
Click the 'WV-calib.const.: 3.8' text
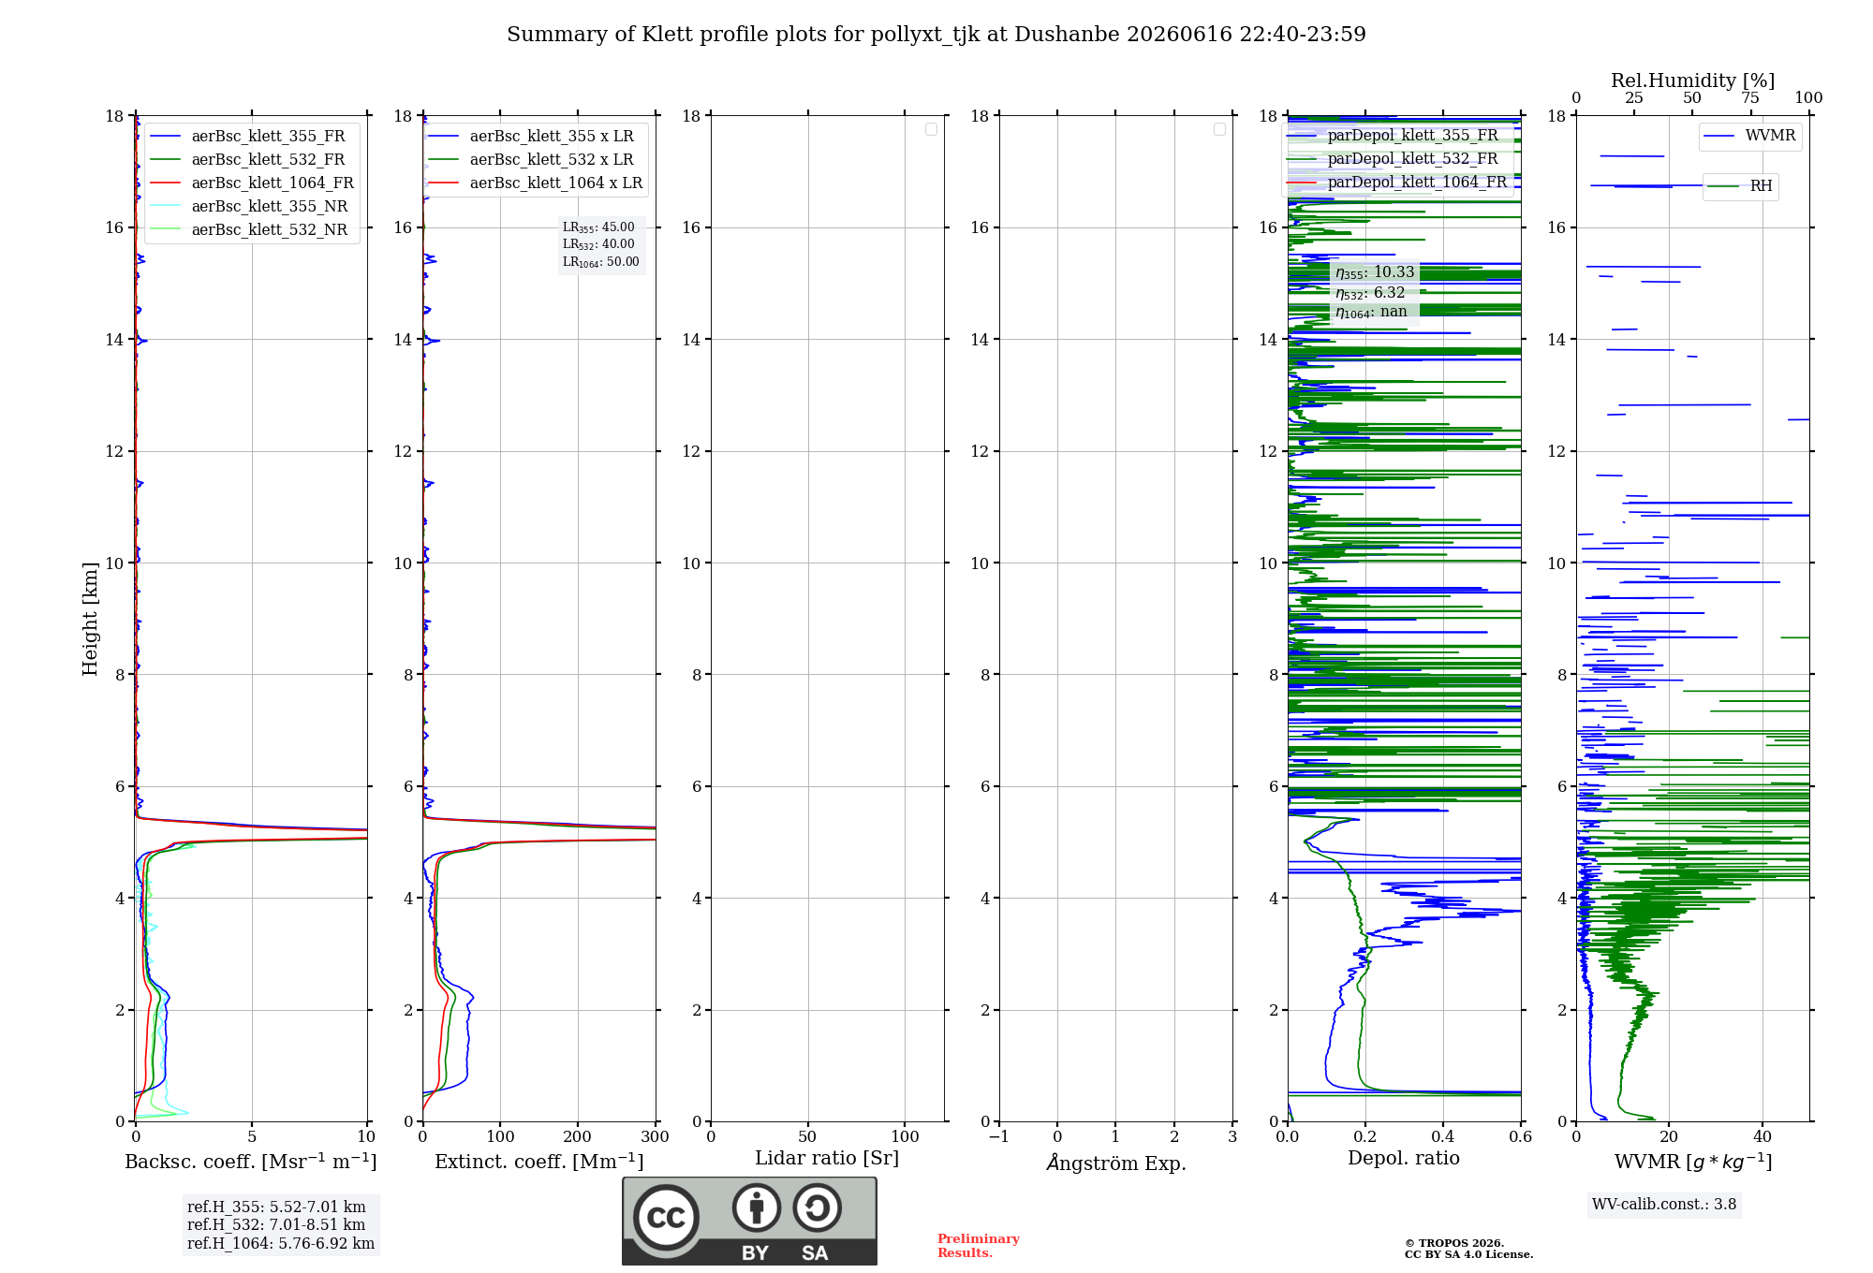1664,1205
